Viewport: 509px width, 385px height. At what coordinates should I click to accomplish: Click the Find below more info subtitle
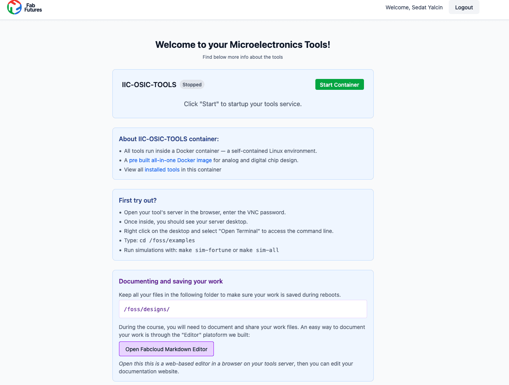(243, 57)
